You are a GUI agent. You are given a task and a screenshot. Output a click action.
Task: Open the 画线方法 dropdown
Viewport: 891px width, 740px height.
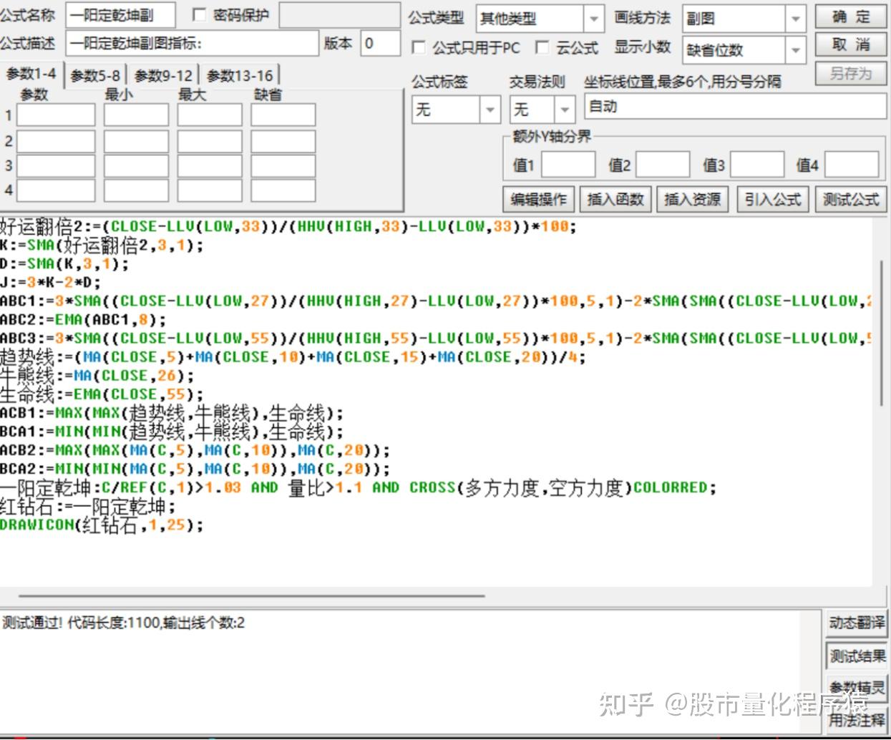tap(796, 19)
